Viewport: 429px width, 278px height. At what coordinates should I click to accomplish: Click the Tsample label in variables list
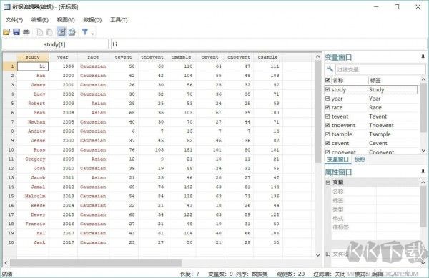(x=380, y=134)
